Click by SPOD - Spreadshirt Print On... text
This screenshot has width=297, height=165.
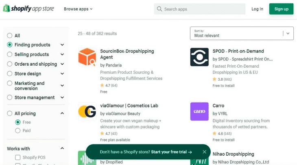pyautogui.click(x=242, y=59)
